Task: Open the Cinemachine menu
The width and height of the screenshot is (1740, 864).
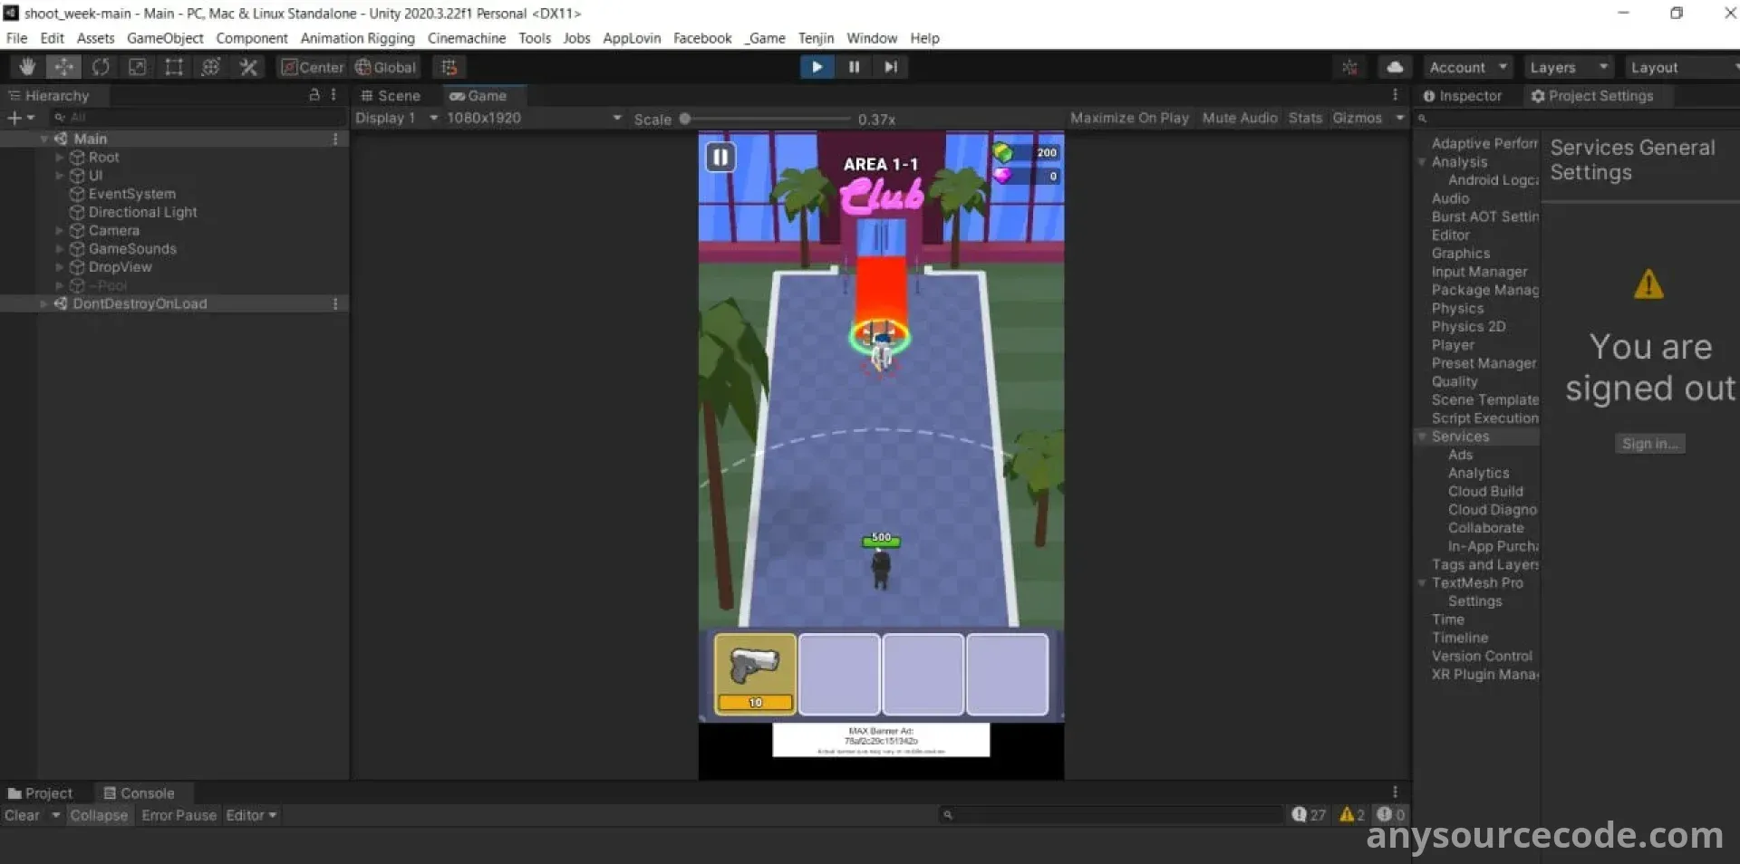Action: click(x=466, y=38)
